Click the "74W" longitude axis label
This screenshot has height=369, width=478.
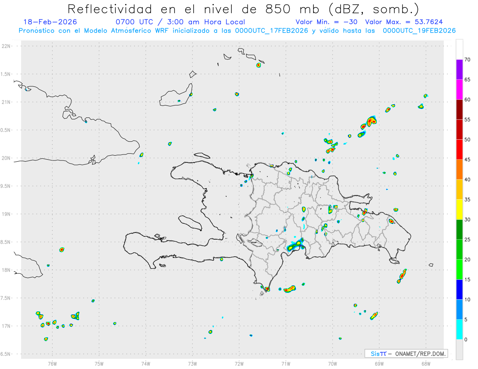(x=146, y=363)
